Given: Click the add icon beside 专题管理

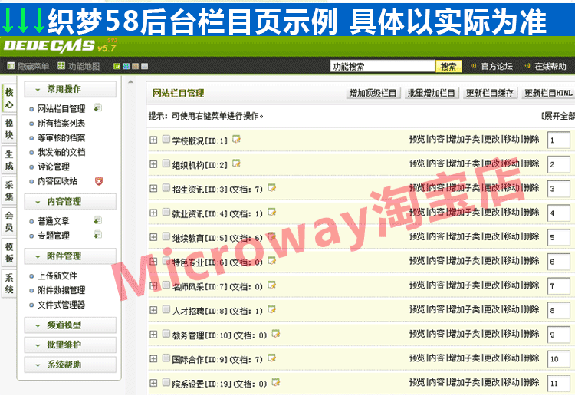Looking at the screenshot, I should 97,235.
